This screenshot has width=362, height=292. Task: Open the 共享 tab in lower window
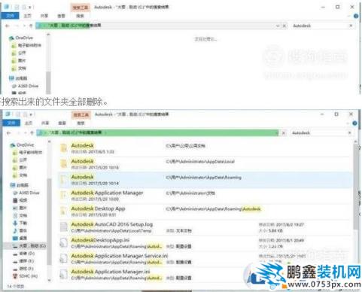[x=45, y=123]
